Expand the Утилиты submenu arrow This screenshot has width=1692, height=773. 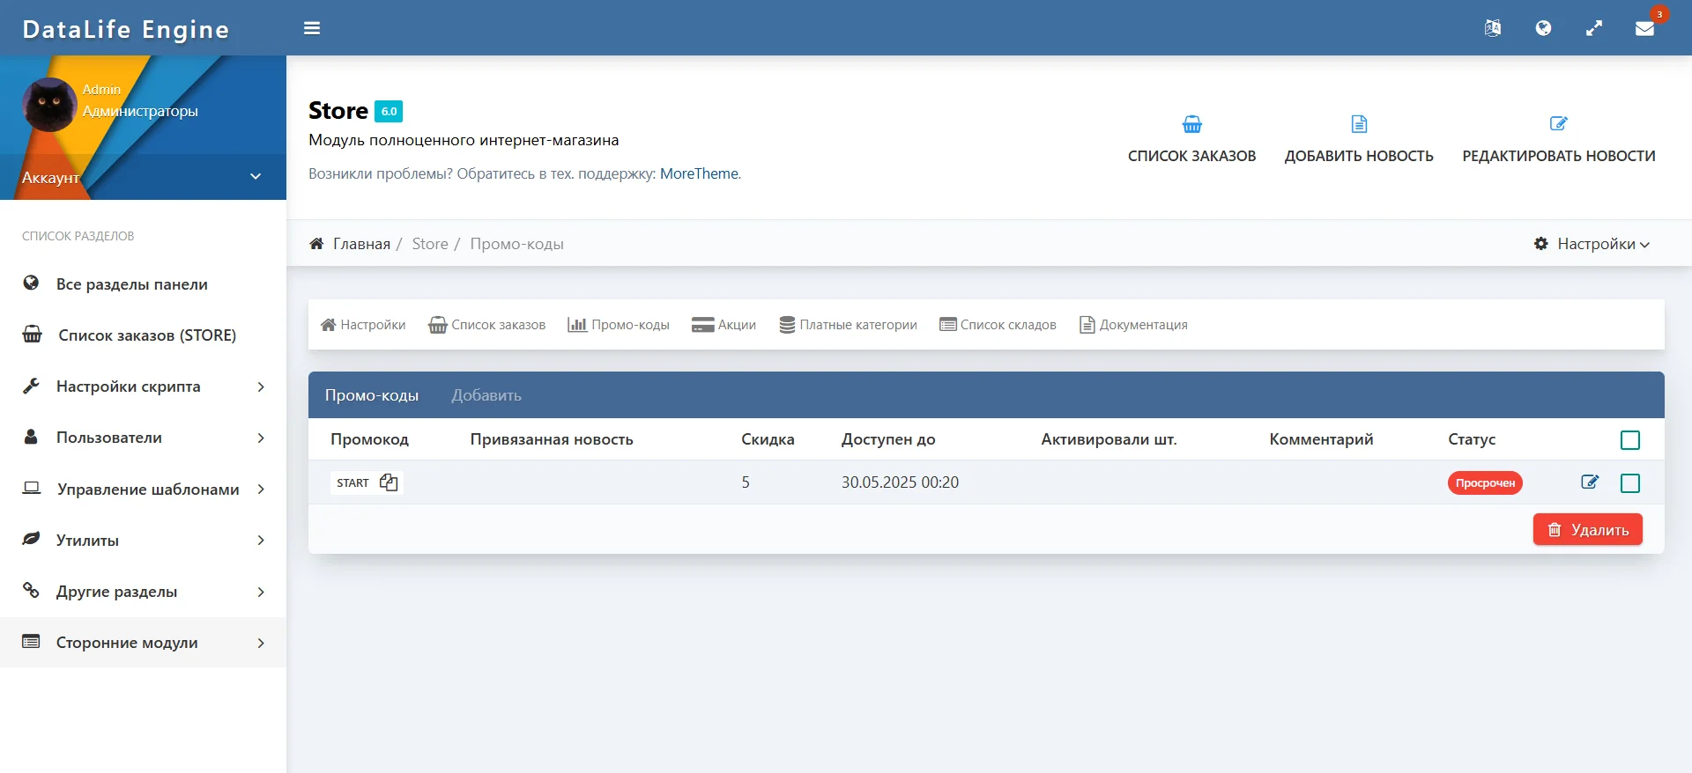coord(261,540)
